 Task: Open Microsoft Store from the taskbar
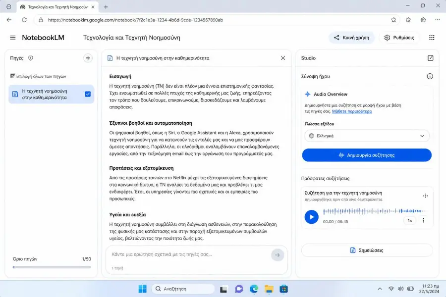283,289
